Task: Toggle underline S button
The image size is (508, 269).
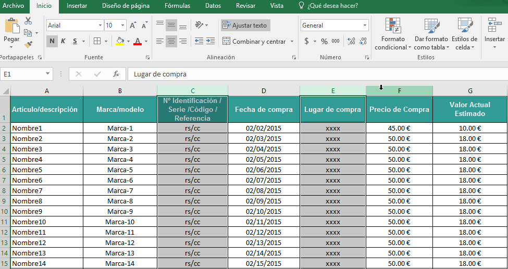Action: (75, 41)
